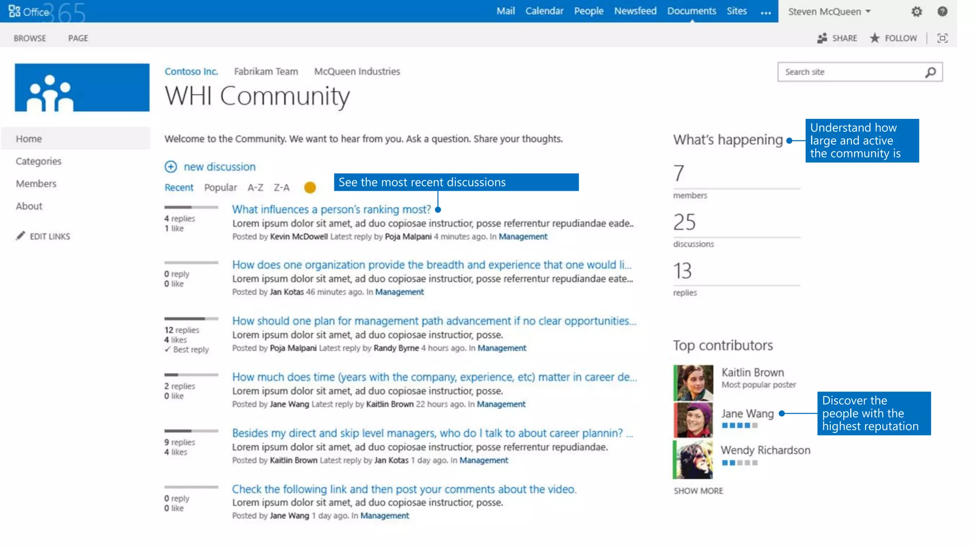Image resolution: width=974 pixels, height=548 pixels.
Task: Expand Steven McQueen account dropdown
Action: [829, 11]
